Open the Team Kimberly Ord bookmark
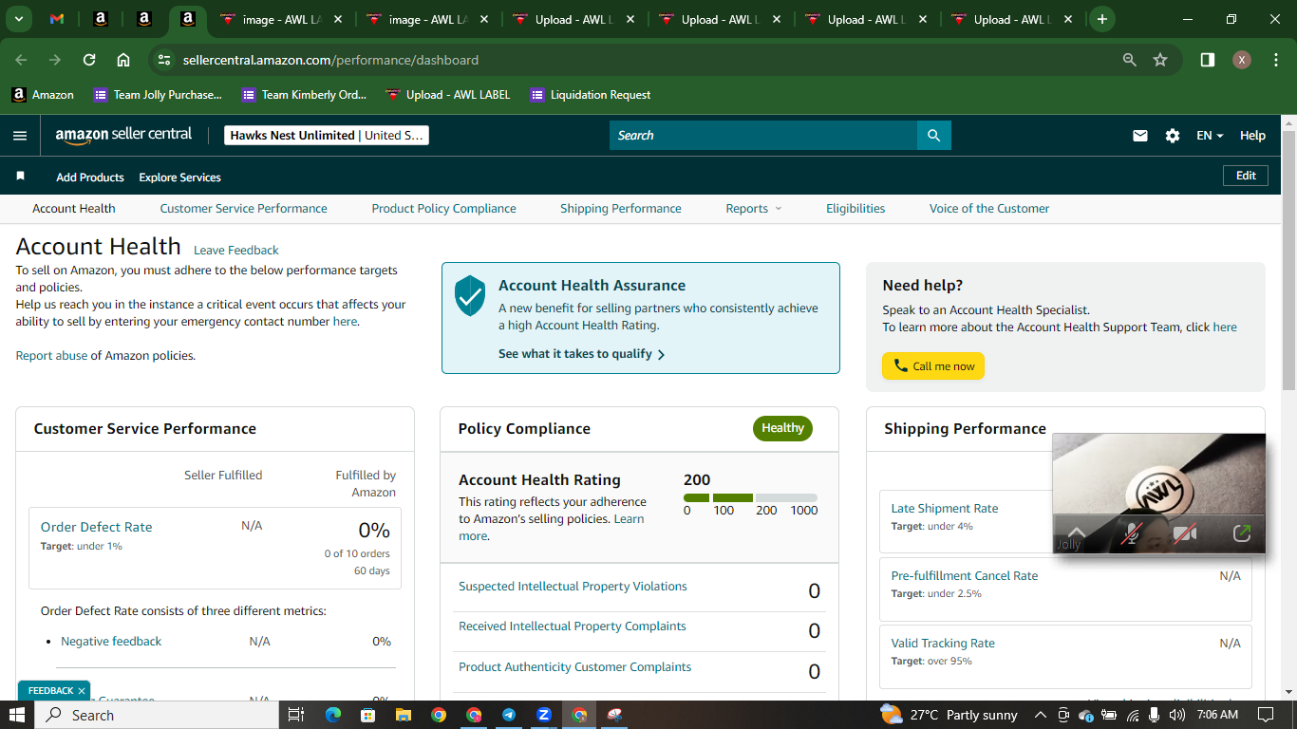The image size is (1297, 729). [304, 95]
